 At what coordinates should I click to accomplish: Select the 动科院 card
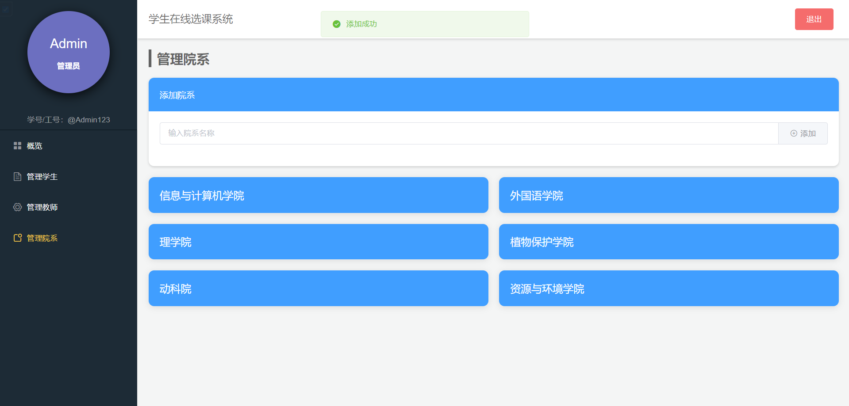click(x=319, y=288)
